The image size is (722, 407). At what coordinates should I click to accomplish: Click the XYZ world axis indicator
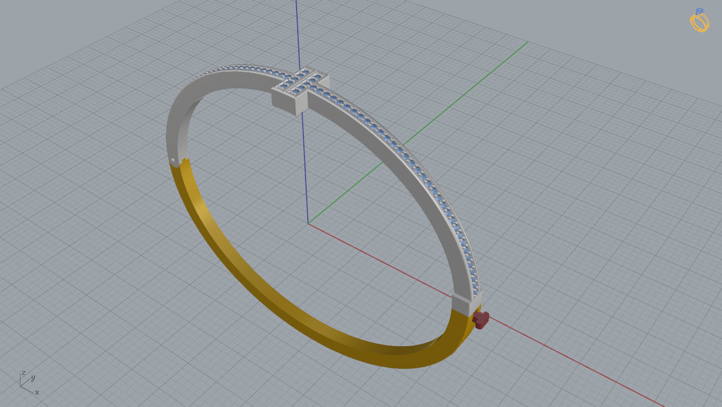[29, 382]
